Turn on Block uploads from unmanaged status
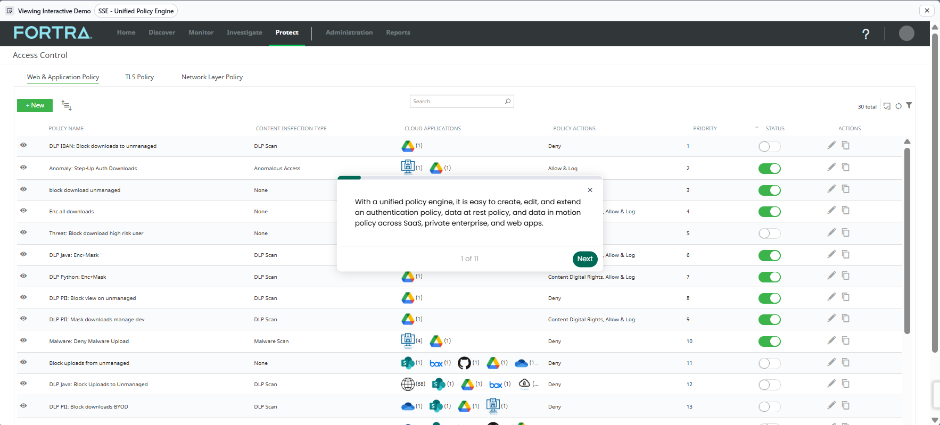 770,363
